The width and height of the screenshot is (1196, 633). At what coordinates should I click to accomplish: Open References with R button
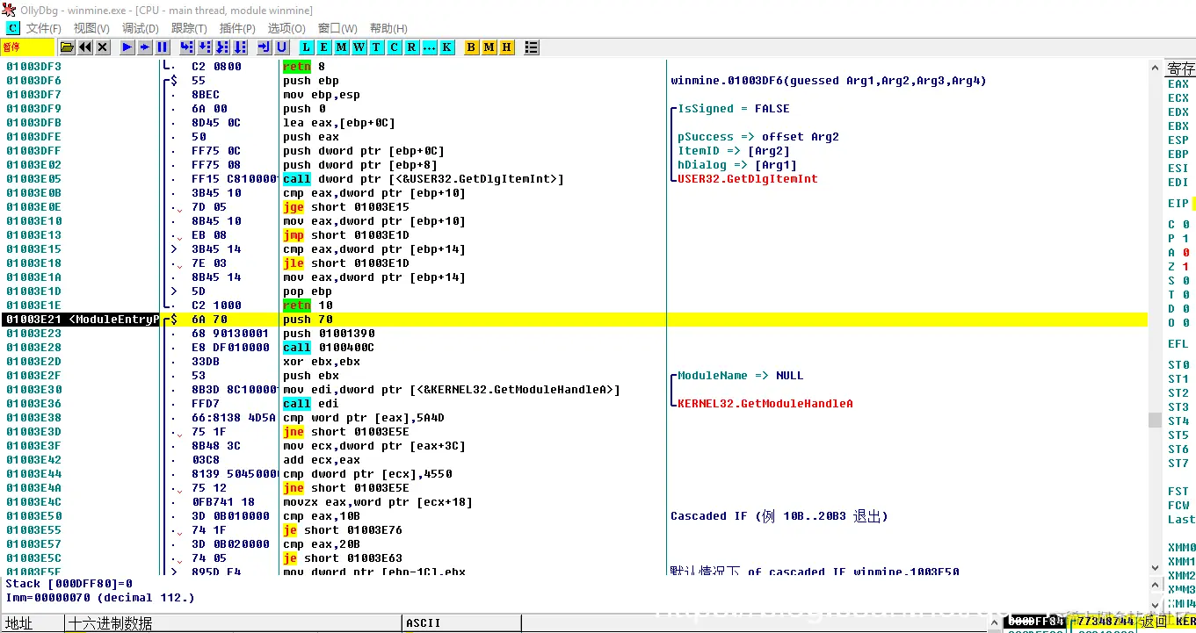(x=412, y=47)
